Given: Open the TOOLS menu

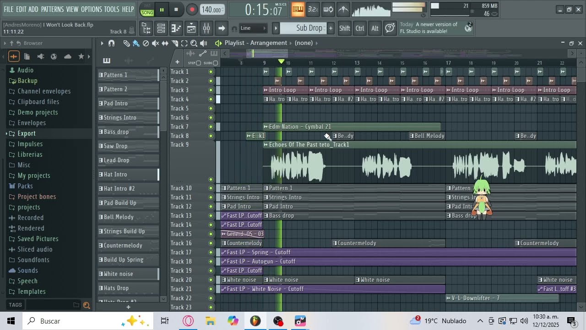Looking at the screenshot, I should click(112, 9).
